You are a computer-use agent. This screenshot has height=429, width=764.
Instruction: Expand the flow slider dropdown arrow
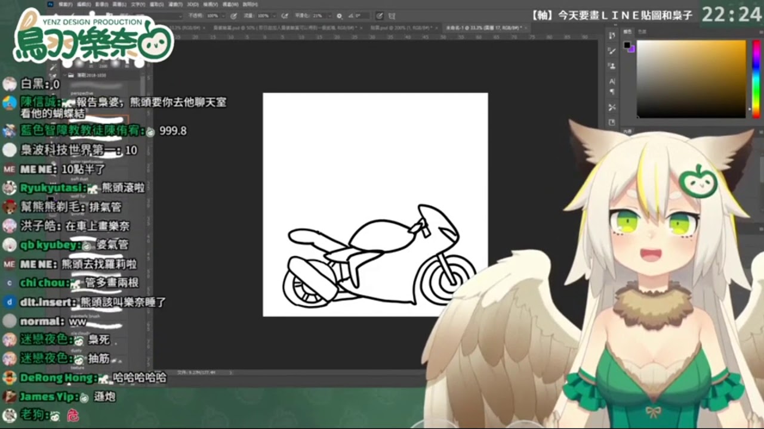tap(274, 16)
